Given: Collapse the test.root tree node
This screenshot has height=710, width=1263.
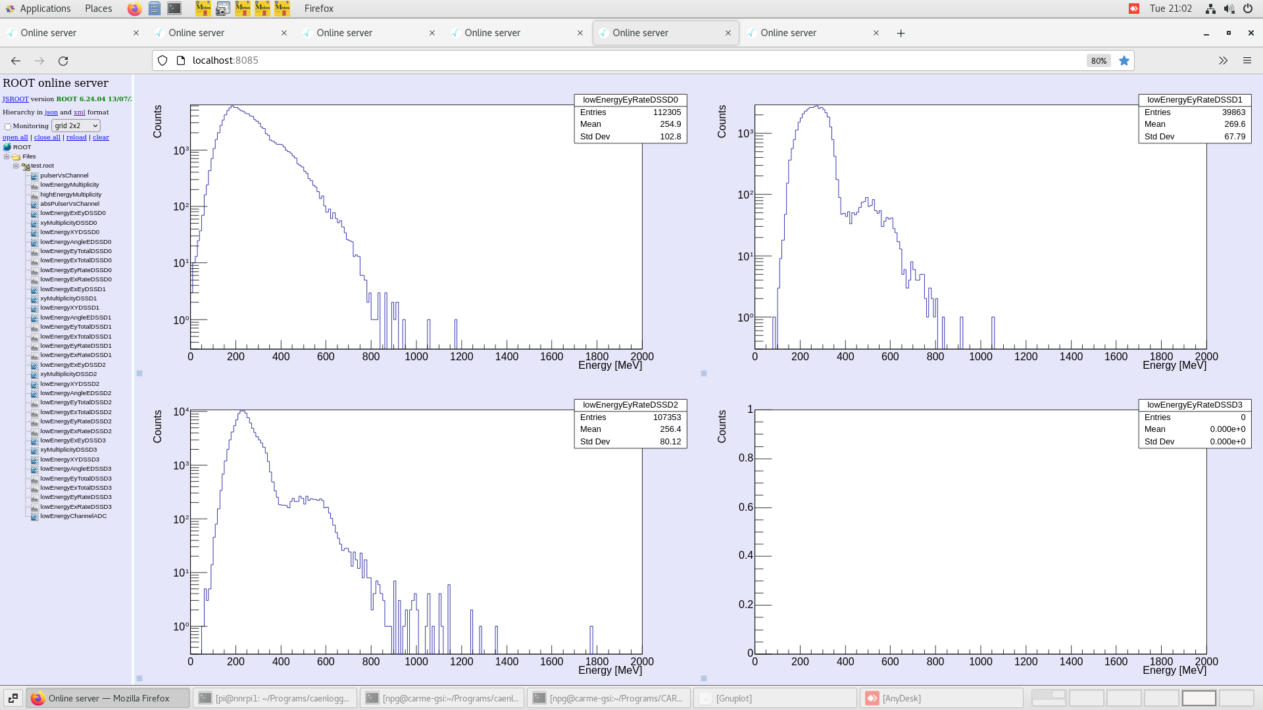Looking at the screenshot, I should click(x=16, y=166).
